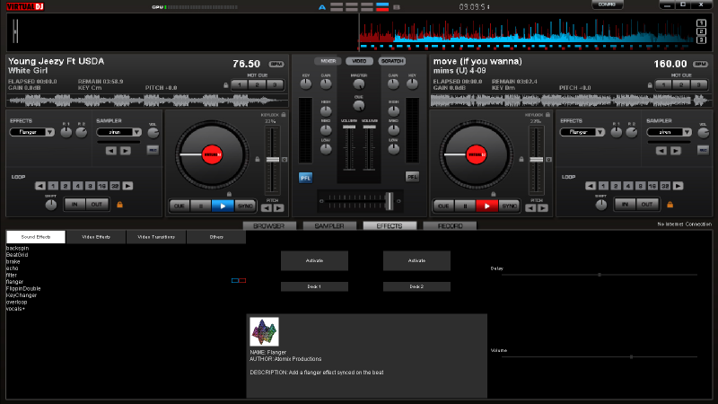Play sample on right deck sampler

[x=676, y=151]
